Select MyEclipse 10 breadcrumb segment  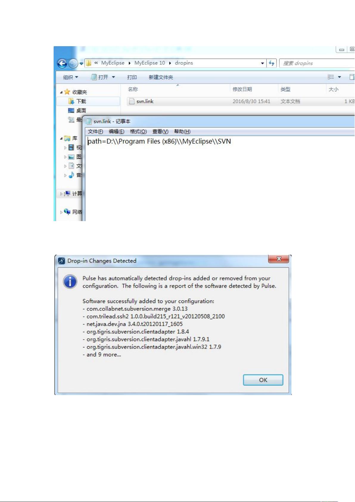coord(150,63)
